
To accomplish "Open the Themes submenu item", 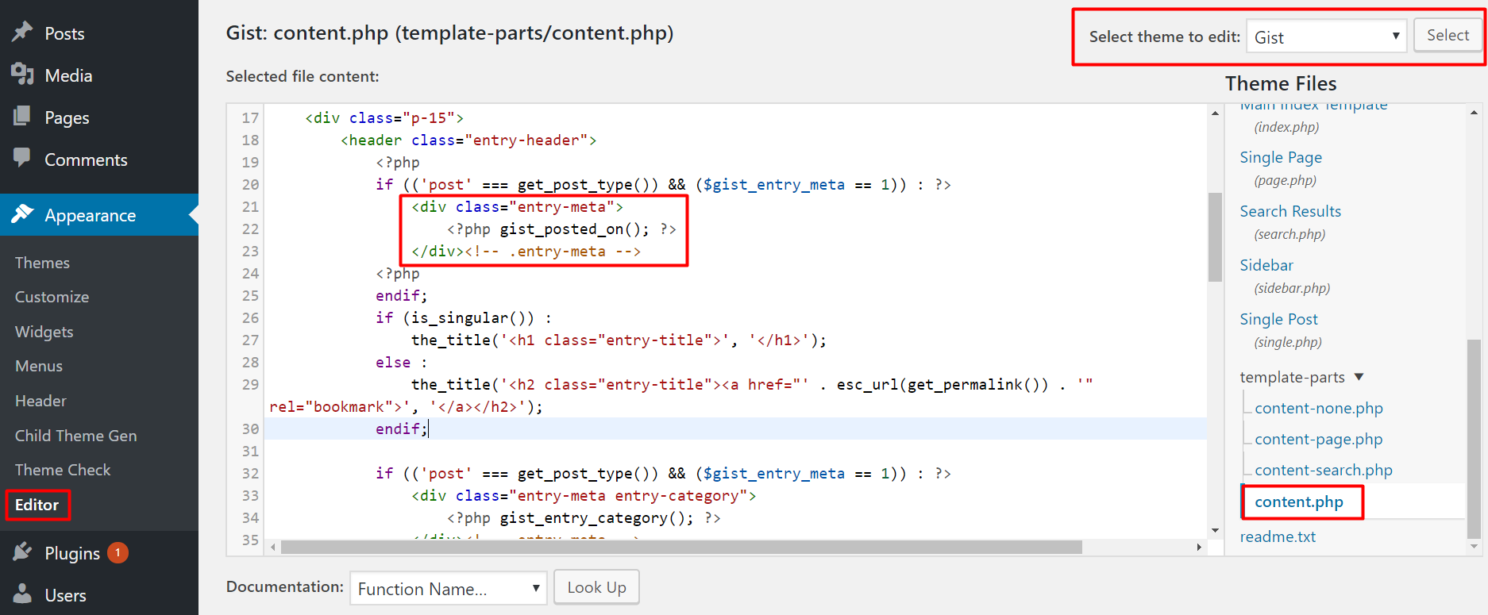I will click(x=42, y=263).
